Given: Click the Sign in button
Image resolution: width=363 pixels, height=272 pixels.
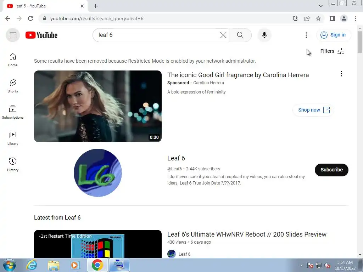Looking at the screenshot, I should click(333, 35).
